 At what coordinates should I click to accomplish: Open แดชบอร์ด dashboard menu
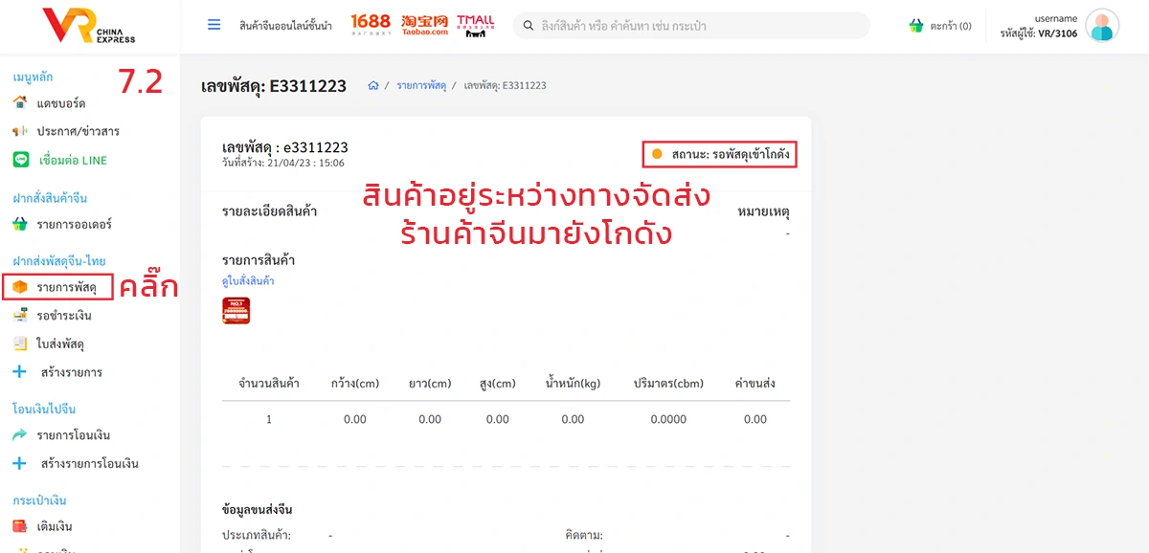(x=61, y=102)
